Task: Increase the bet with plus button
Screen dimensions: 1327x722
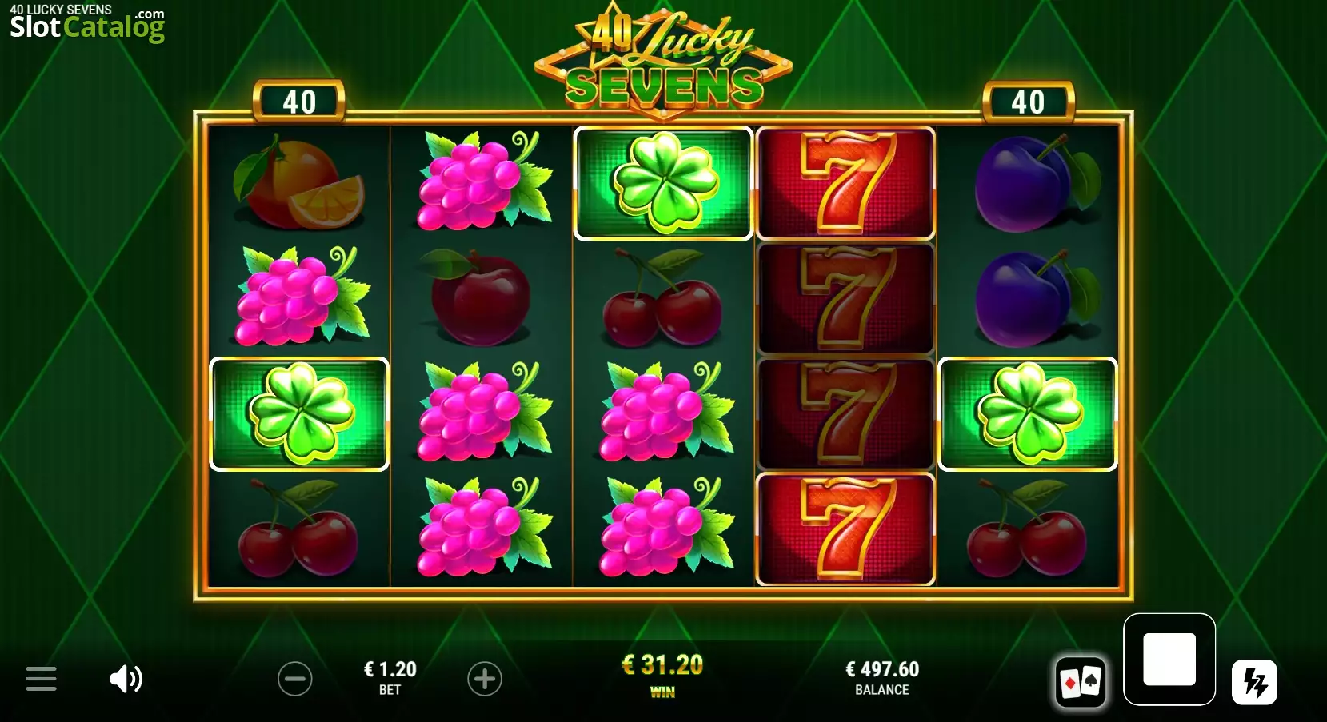Action: [x=485, y=679]
